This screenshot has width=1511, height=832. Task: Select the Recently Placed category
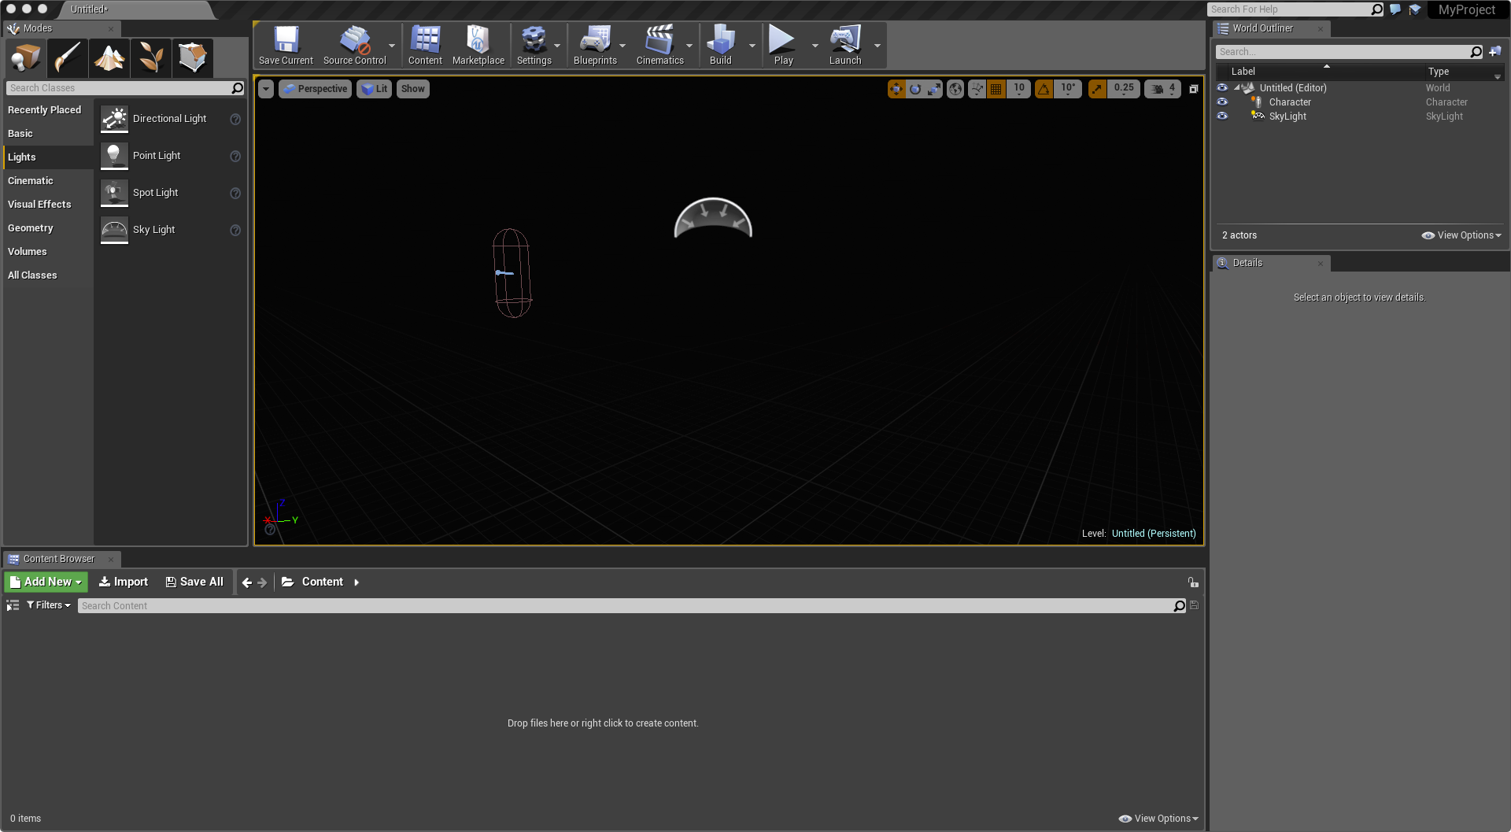(48, 110)
